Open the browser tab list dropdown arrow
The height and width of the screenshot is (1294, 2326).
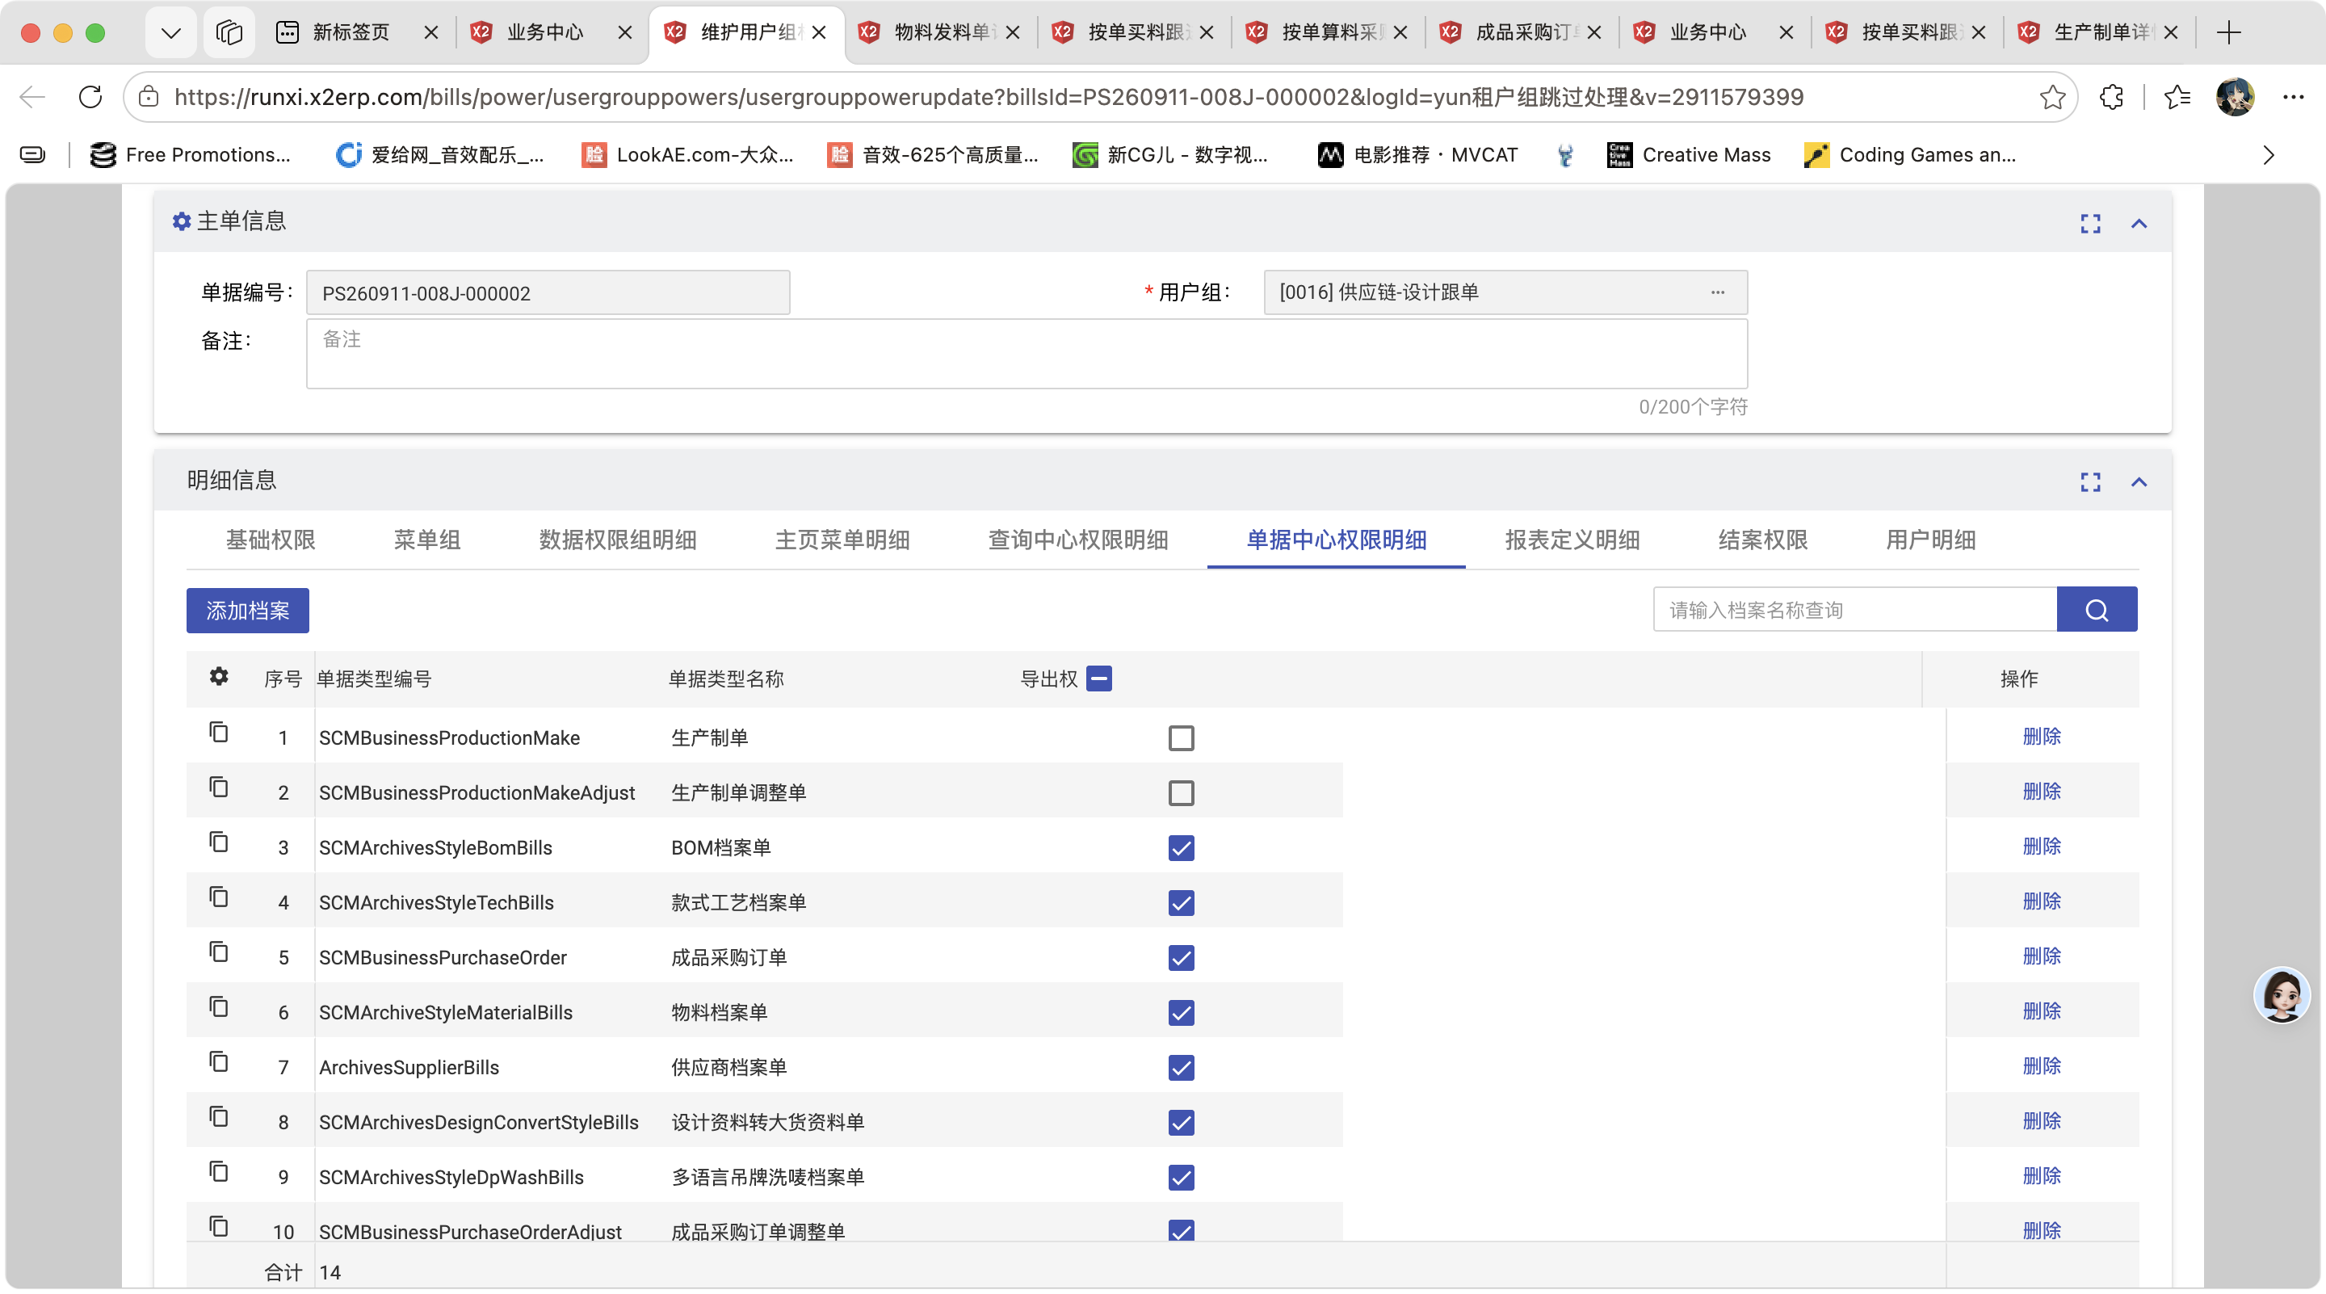click(170, 32)
